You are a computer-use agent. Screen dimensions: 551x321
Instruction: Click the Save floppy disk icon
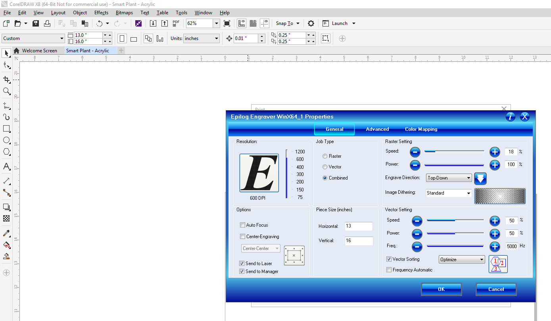[36, 23]
